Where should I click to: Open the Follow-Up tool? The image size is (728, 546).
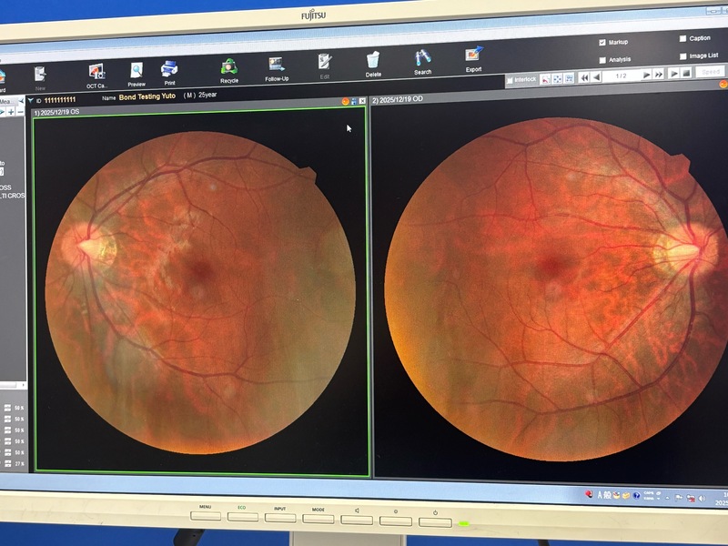(277, 65)
